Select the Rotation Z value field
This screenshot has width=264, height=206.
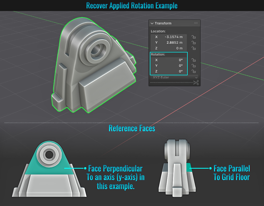click(169, 71)
